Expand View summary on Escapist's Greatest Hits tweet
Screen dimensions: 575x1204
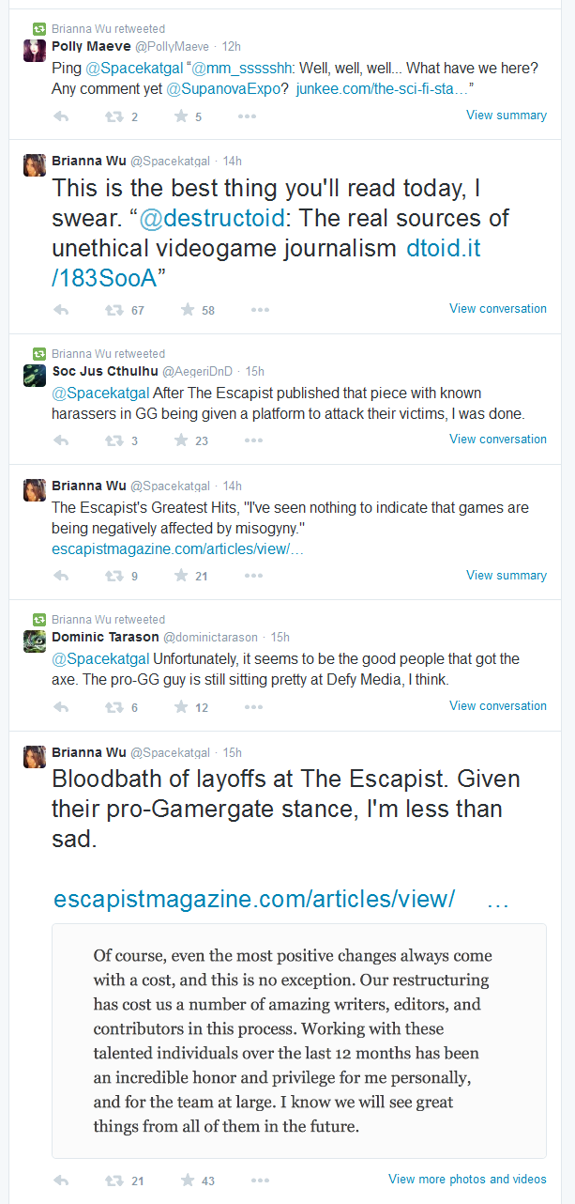coord(507,575)
